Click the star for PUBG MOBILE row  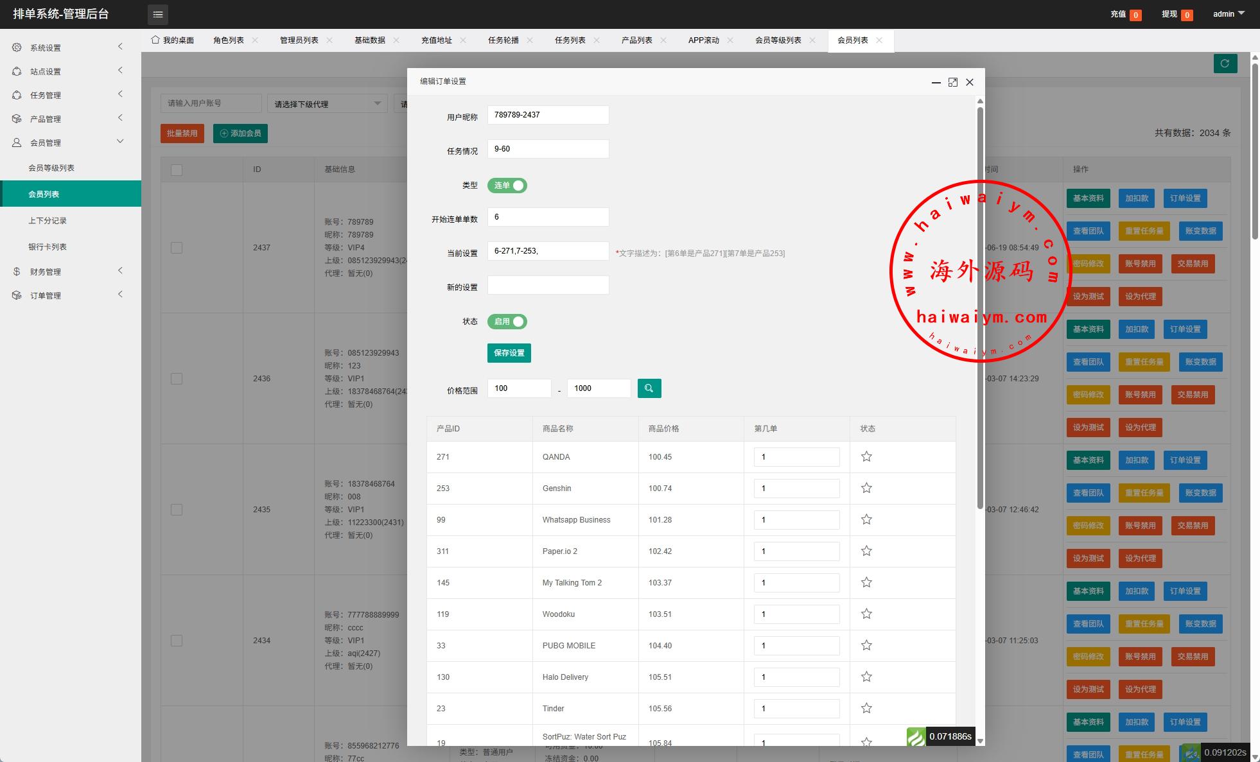[x=866, y=646]
